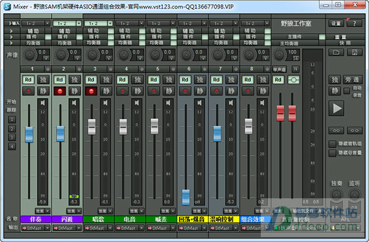The width and height of the screenshot is (369, 242).
Task: Toggle the 隐藏总音量 checkbox
Action: (332, 153)
